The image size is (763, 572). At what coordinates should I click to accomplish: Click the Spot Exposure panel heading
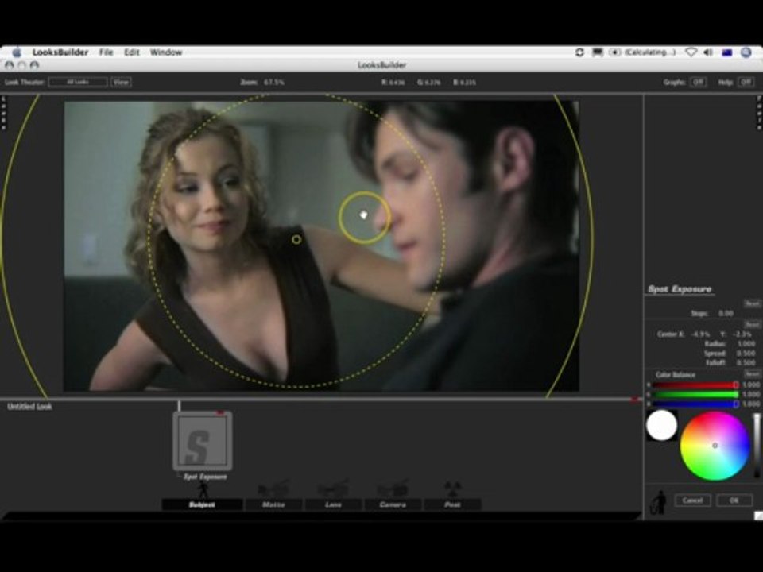pos(680,289)
